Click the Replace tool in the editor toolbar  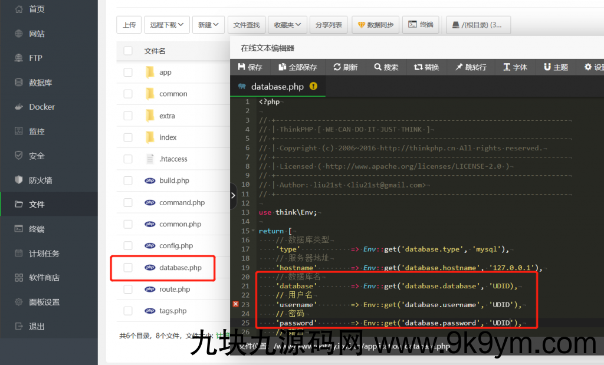tap(418, 67)
